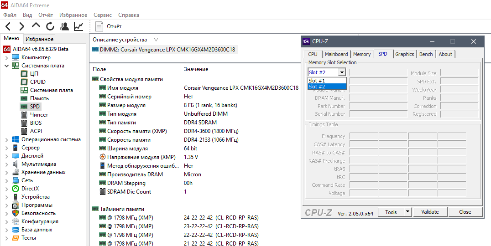Switch to Bench tab in CPU-Z
The height and width of the screenshot is (246, 491).
tap(426, 54)
